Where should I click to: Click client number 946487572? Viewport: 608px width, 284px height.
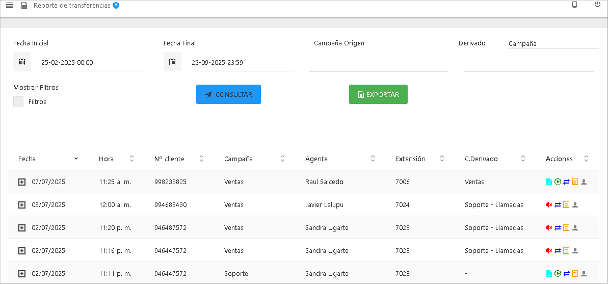170,228
